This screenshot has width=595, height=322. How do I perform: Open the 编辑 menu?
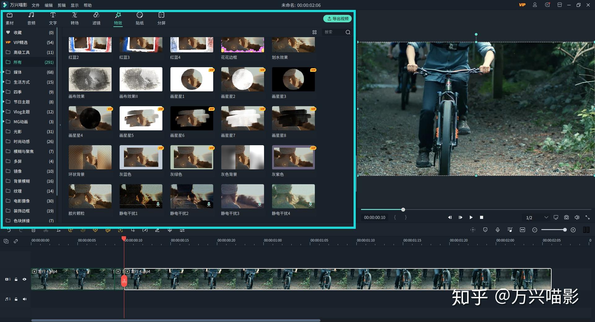pyautogui.click(x=49, y=5)
